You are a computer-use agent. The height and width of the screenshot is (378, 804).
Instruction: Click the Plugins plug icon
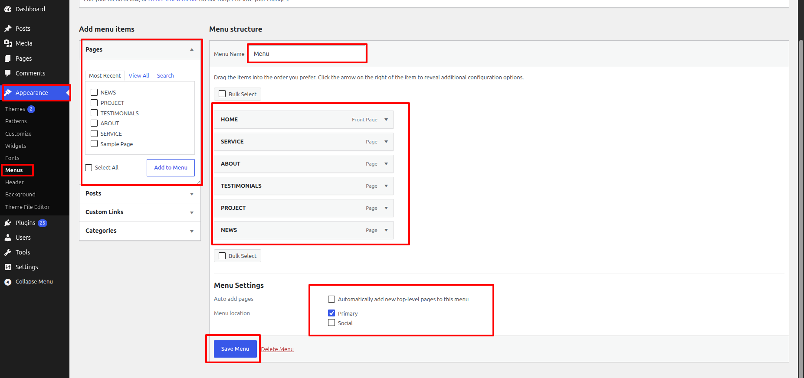coord(8,223)
